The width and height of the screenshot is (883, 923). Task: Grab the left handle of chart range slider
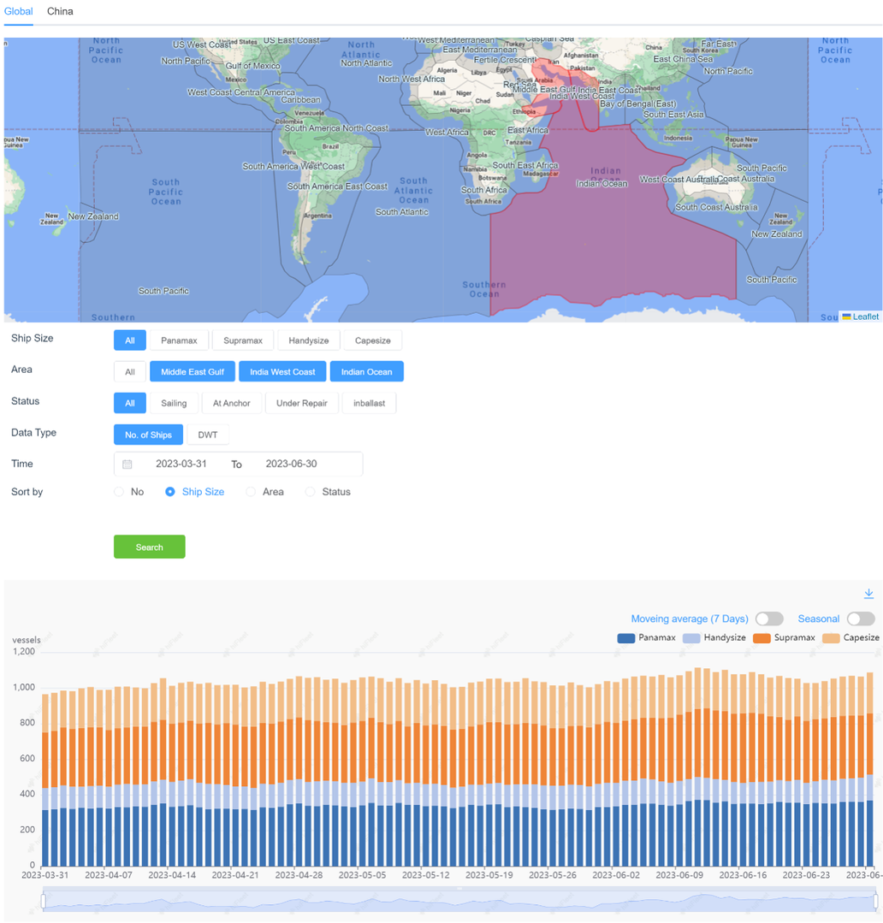(x=43, y=901)
